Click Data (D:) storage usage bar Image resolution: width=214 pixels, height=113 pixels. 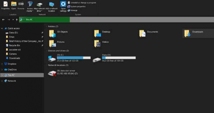pos(119,58)
